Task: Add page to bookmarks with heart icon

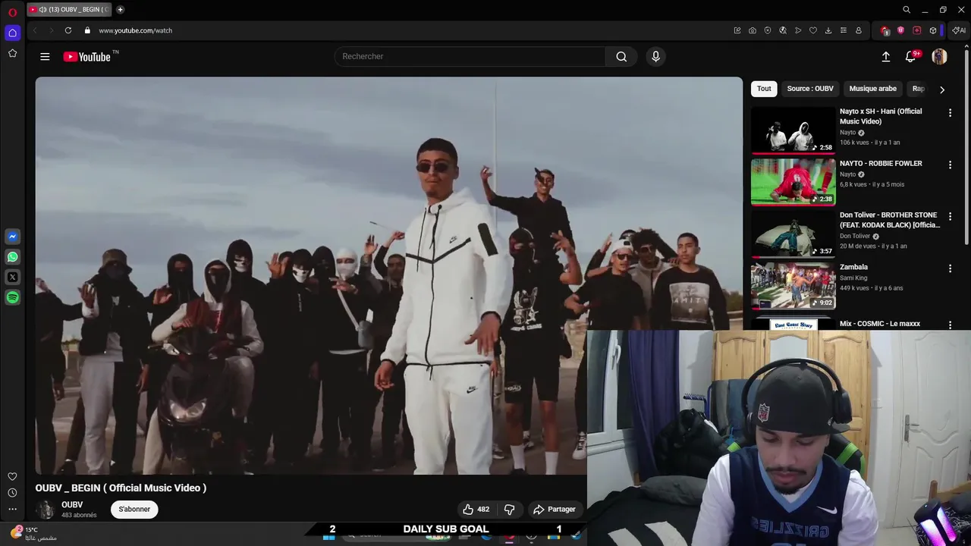Action: click(812, 30)
